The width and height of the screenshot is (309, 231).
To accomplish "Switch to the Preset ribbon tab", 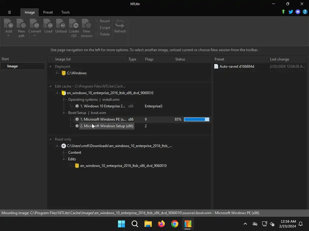I will pyautogui.click(x=48, y=12).
